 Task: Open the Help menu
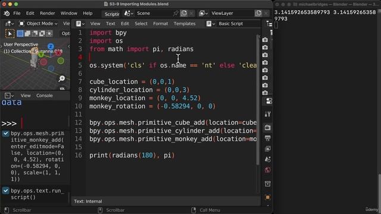88,13
